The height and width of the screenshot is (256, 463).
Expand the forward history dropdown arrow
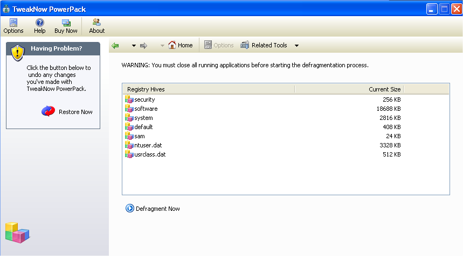tap(162, 46)
